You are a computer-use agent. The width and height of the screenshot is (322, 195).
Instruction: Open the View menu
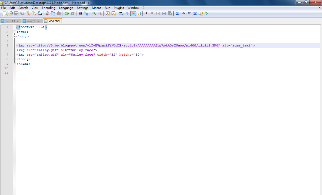(x=35, y=8)
